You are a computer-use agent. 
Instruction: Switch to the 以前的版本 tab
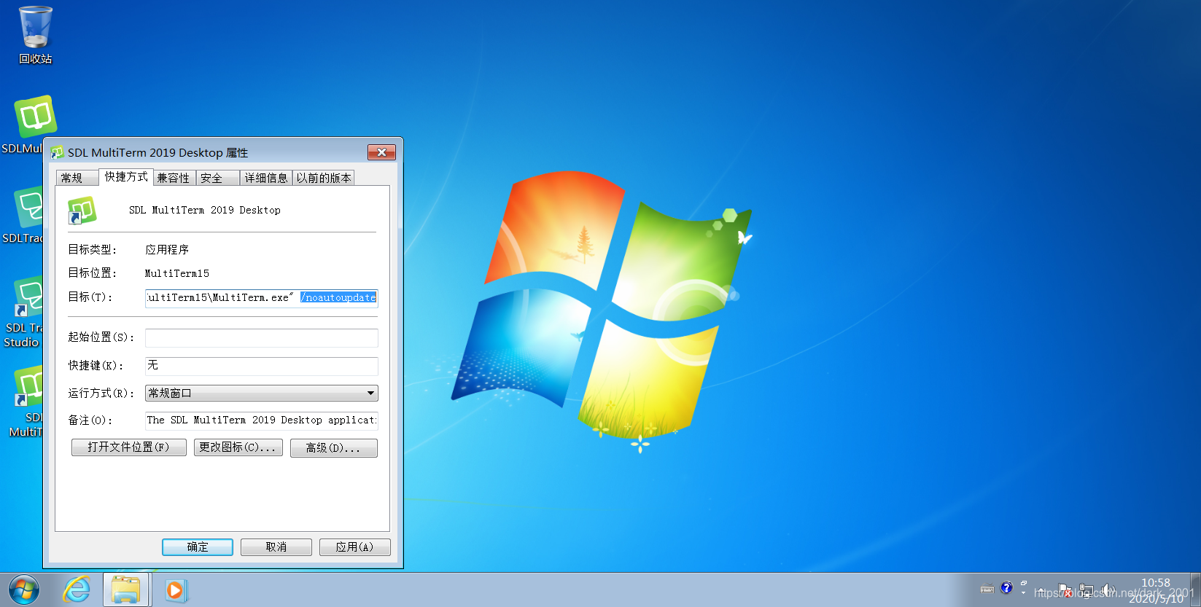324,178
